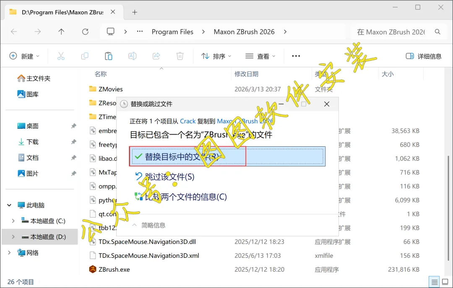453x288 pixels.
Task: Refresh the current folder view
Action: pyautogui.click(x=85, y=32)
